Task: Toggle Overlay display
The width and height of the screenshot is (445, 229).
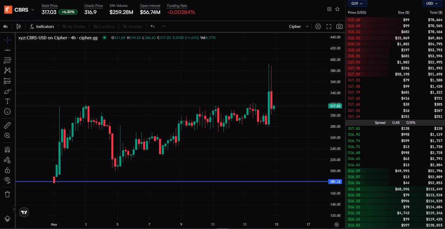Action: [x=132, y=26]
